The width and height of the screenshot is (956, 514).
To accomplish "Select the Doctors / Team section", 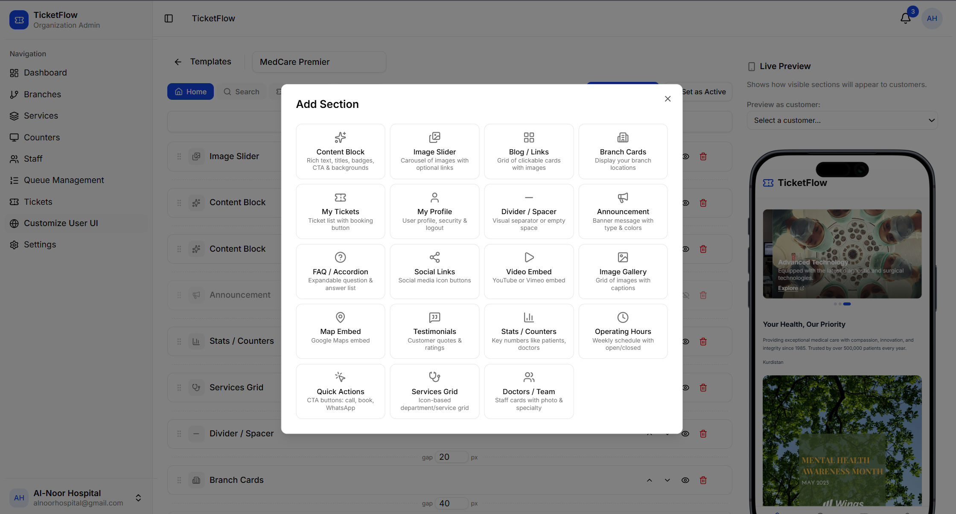I will tap(529, 391).
